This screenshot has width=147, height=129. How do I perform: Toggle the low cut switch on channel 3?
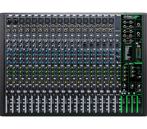(x=21, y=36)
